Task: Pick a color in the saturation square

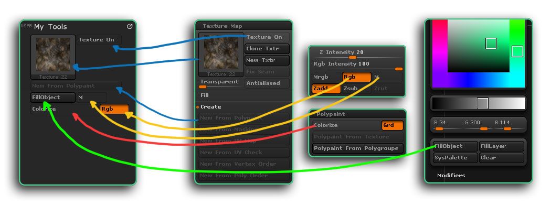Action: tap(478, 46)
